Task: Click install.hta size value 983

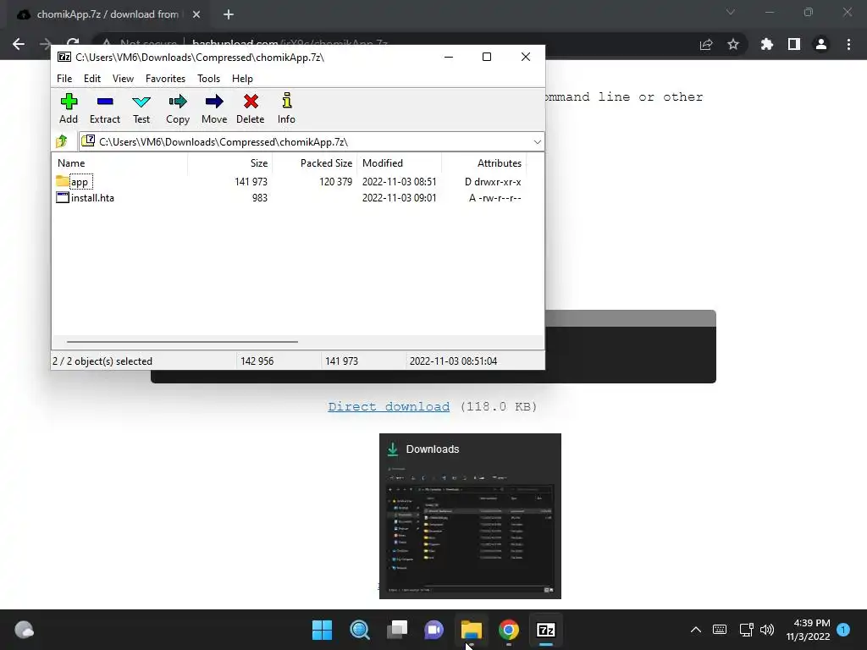Action: [x=259, y=198]
